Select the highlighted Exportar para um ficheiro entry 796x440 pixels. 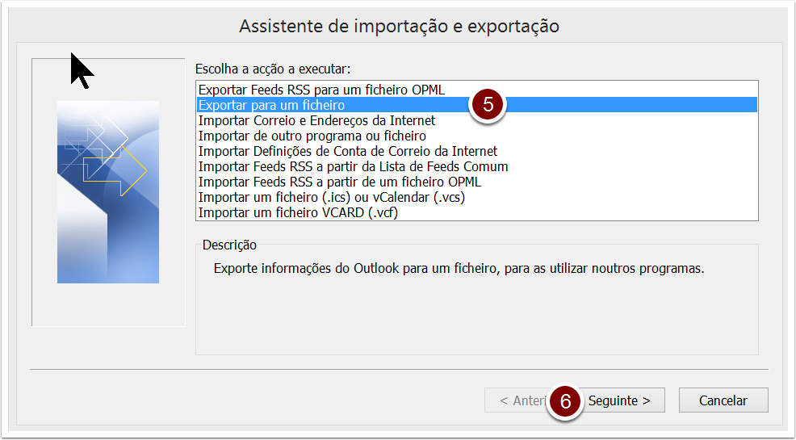476,105
